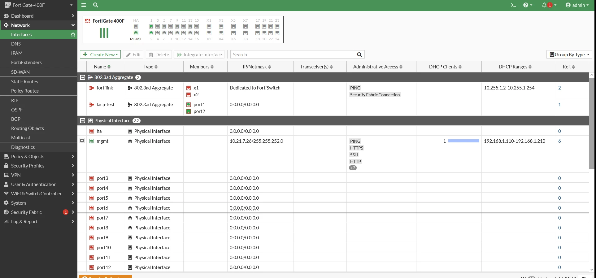The height and width of the screenshot is (278, 596).
Task: Select port X1 on the faceplate diagram
Action: pos(209,26)
